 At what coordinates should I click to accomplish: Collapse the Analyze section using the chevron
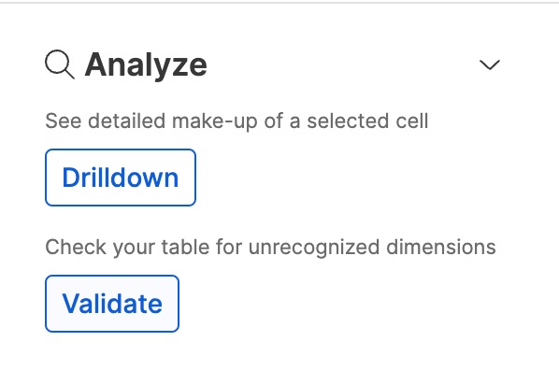tap(490, 64)
